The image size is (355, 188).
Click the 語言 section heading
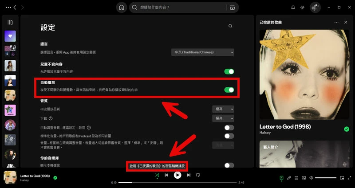(44, 44)
